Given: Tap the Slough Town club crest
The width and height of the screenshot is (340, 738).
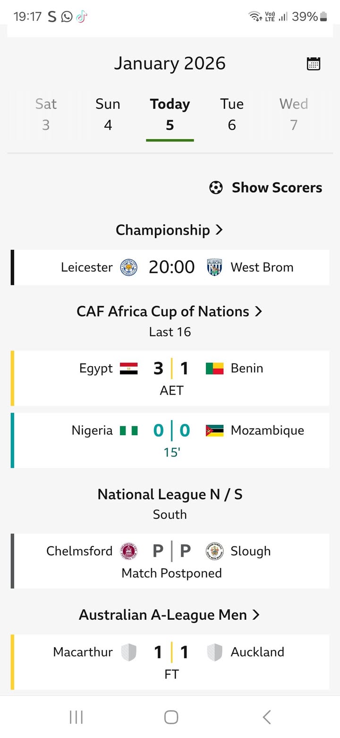Looking at the screenshot, I should (x=214, y=551).
